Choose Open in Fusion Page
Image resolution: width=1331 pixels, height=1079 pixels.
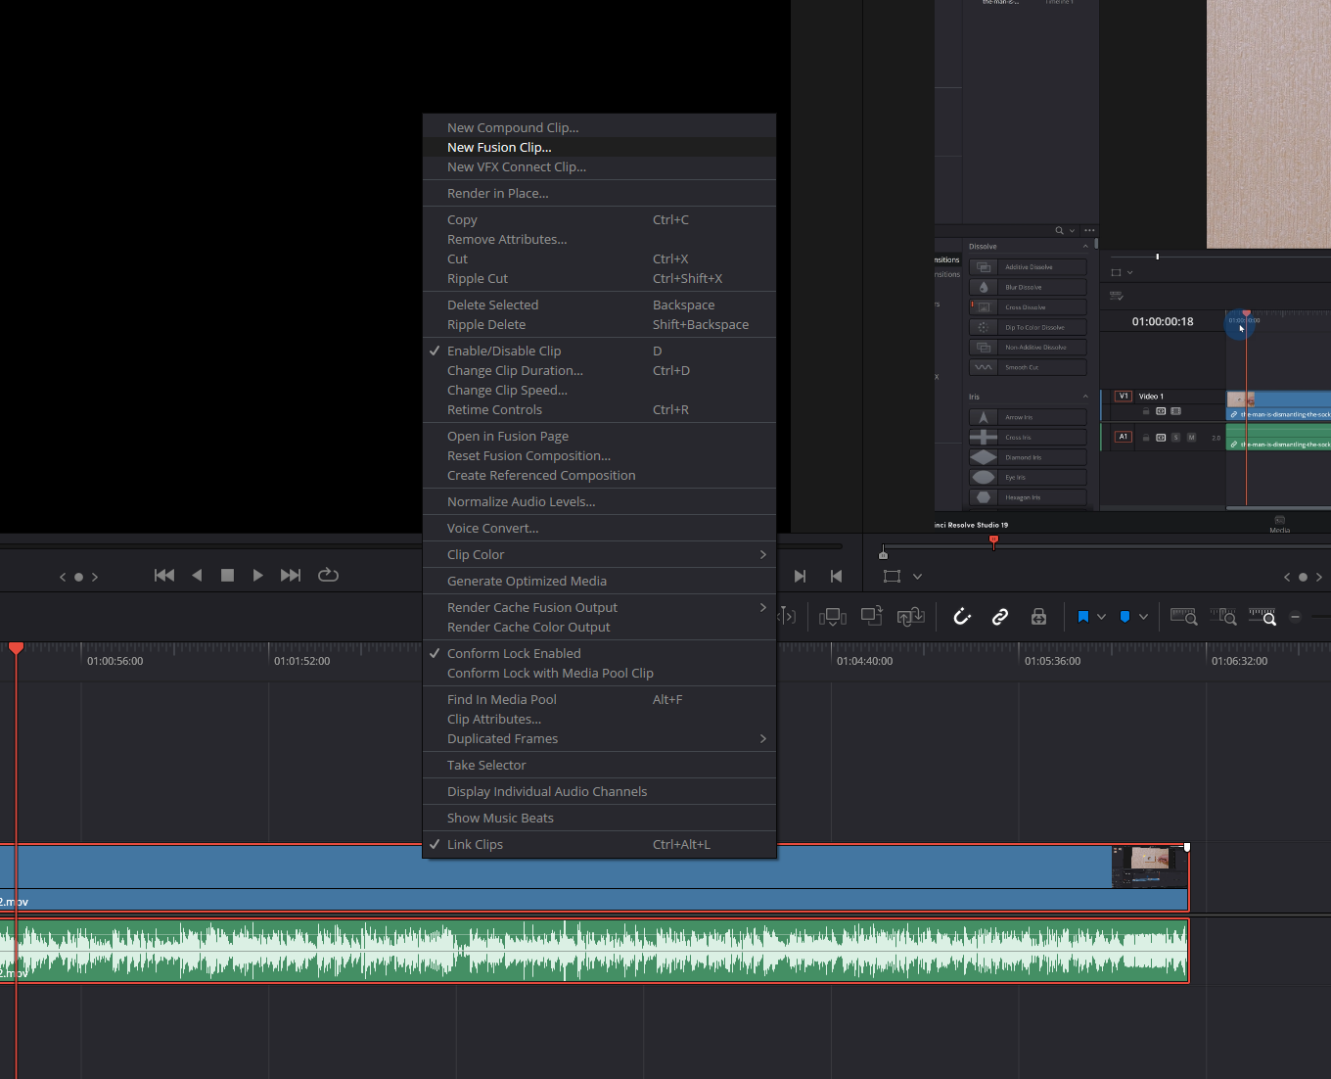pyautogui.click(x=507, y=436)
